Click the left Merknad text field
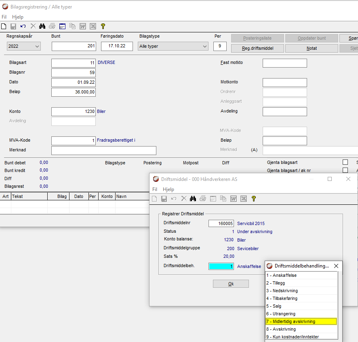 tap(104, 151)
